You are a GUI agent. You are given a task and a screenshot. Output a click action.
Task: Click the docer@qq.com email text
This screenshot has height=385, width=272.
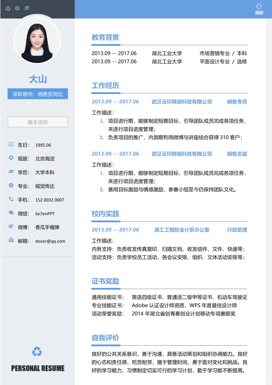[x=50, y=241]
